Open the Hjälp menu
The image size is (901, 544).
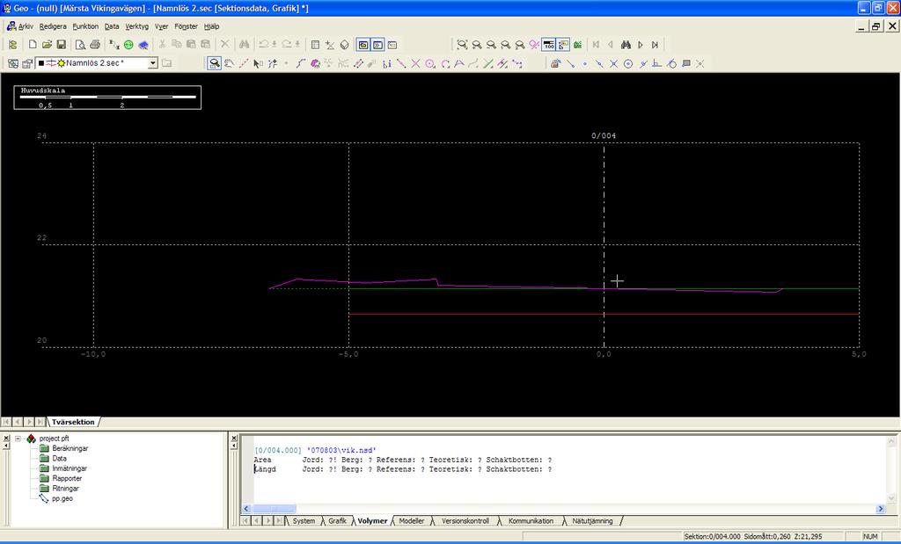(x=211, y=26)
